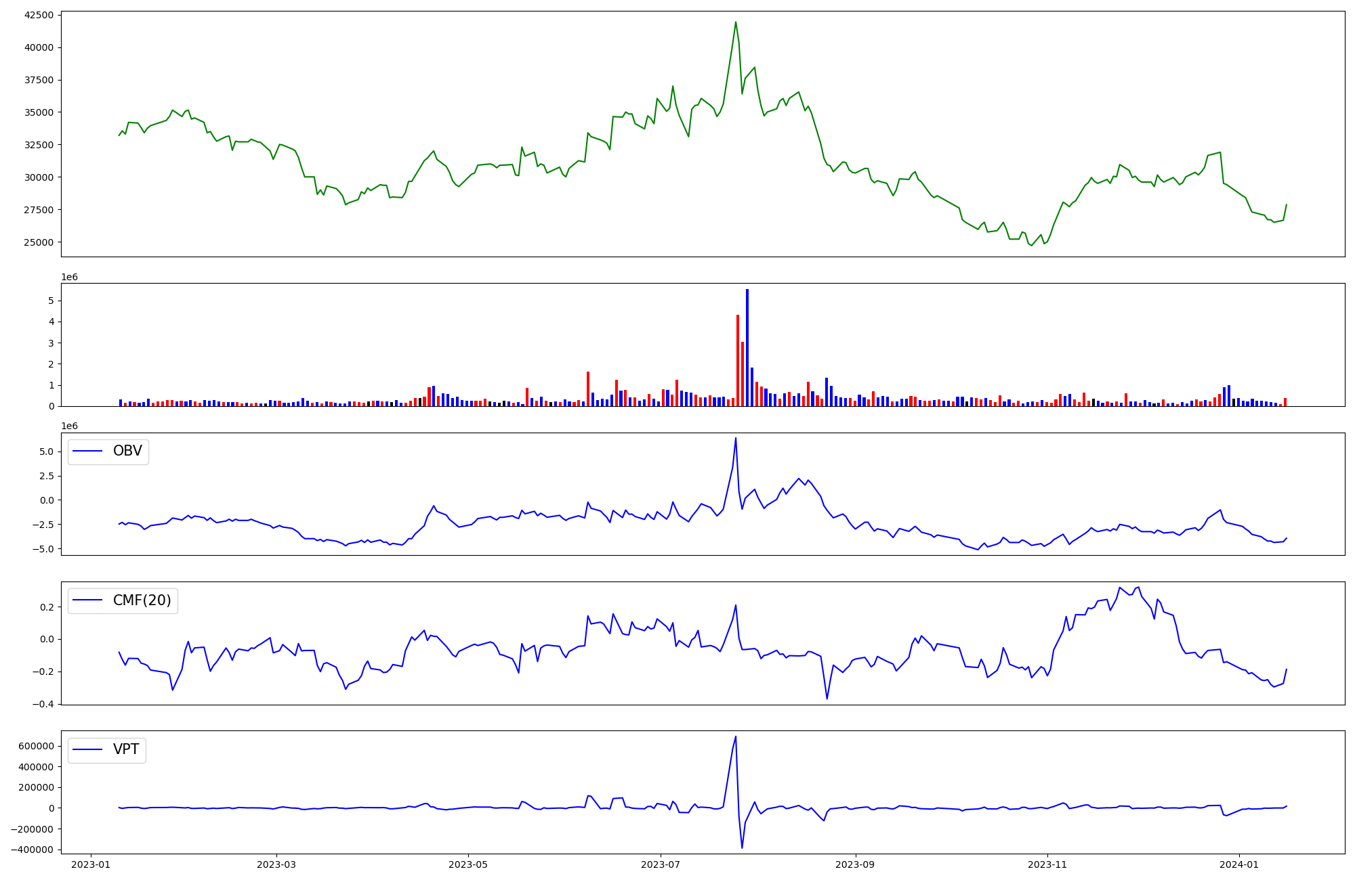Click the 25000 price axis label
The width and height of the screenshot is (1355, 880).
[39, 242]
